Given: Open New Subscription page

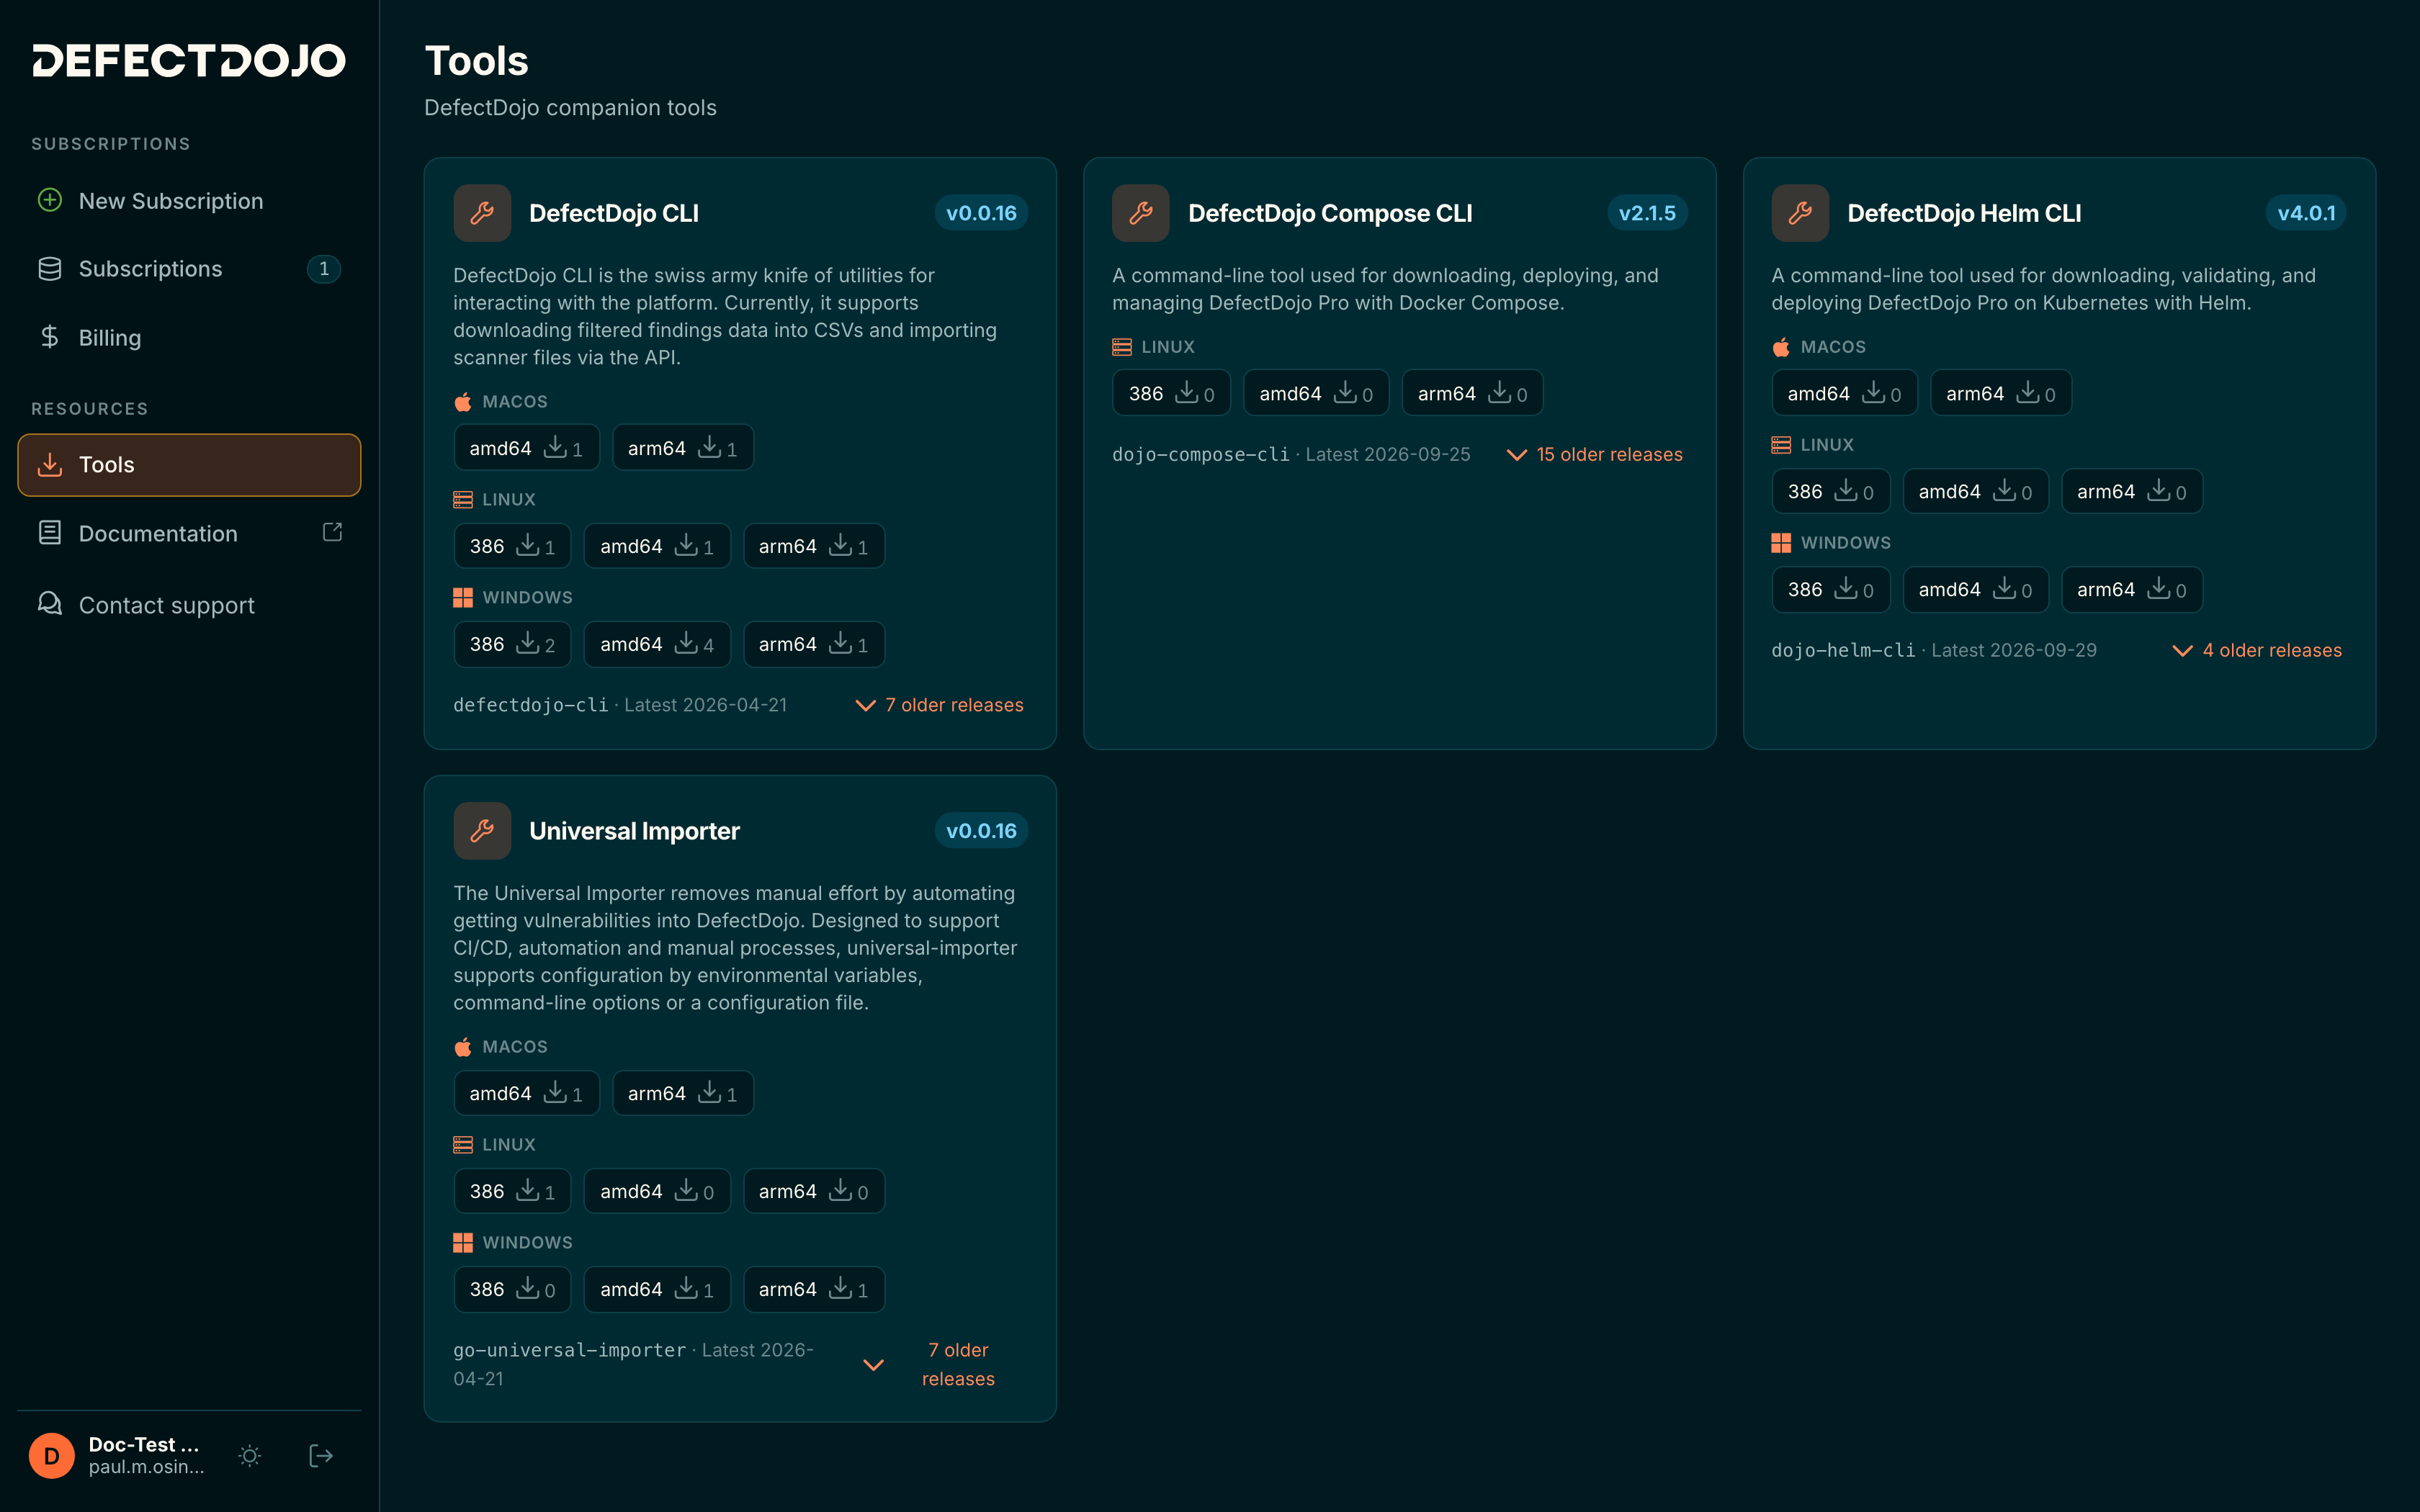Looking at the screenshot, I should (189, 201).
